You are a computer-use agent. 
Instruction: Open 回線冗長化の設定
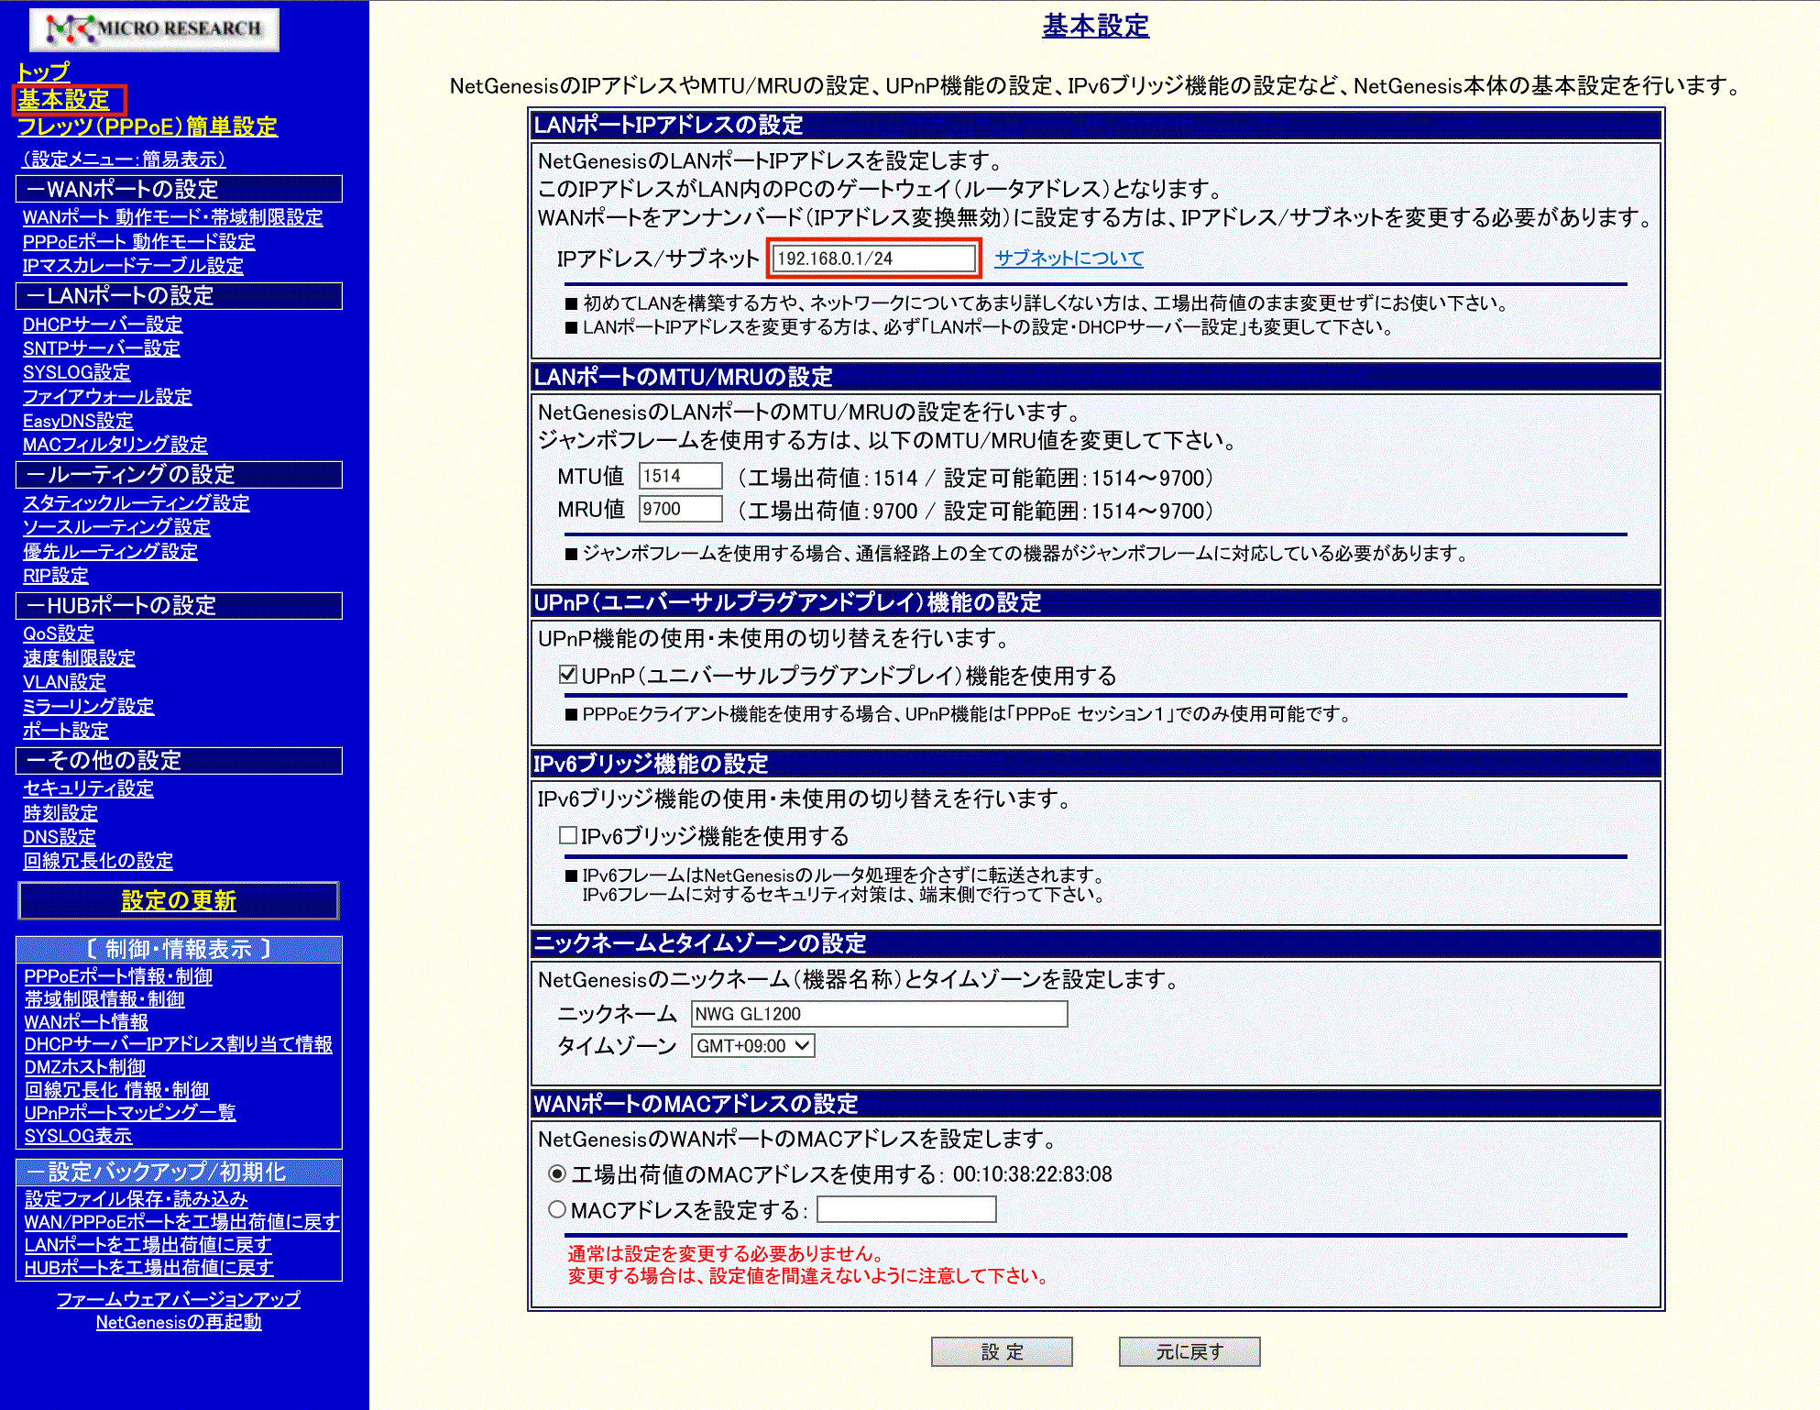(97, 861)
